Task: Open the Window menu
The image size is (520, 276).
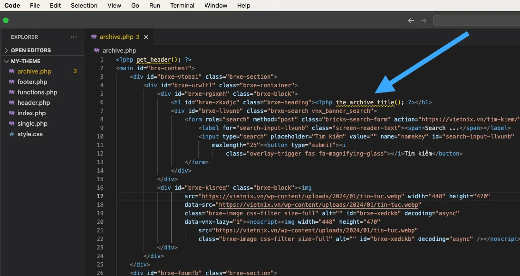Action: [216, 6]
